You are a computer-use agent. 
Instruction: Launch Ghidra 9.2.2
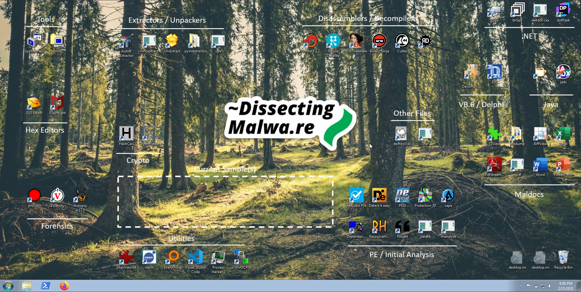pos(310,43)
